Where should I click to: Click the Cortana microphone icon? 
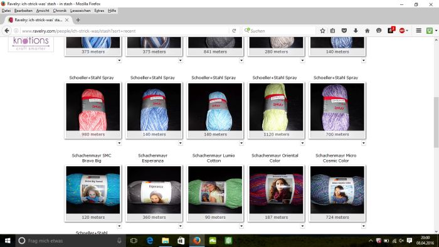coord(119,241)
